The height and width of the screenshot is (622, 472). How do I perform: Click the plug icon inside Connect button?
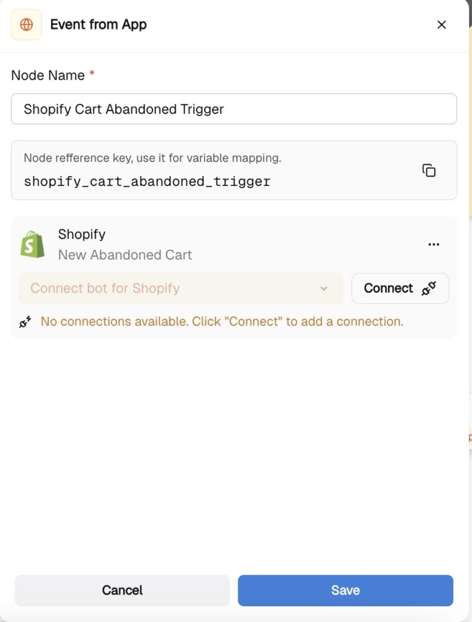[x=429, y=289]
